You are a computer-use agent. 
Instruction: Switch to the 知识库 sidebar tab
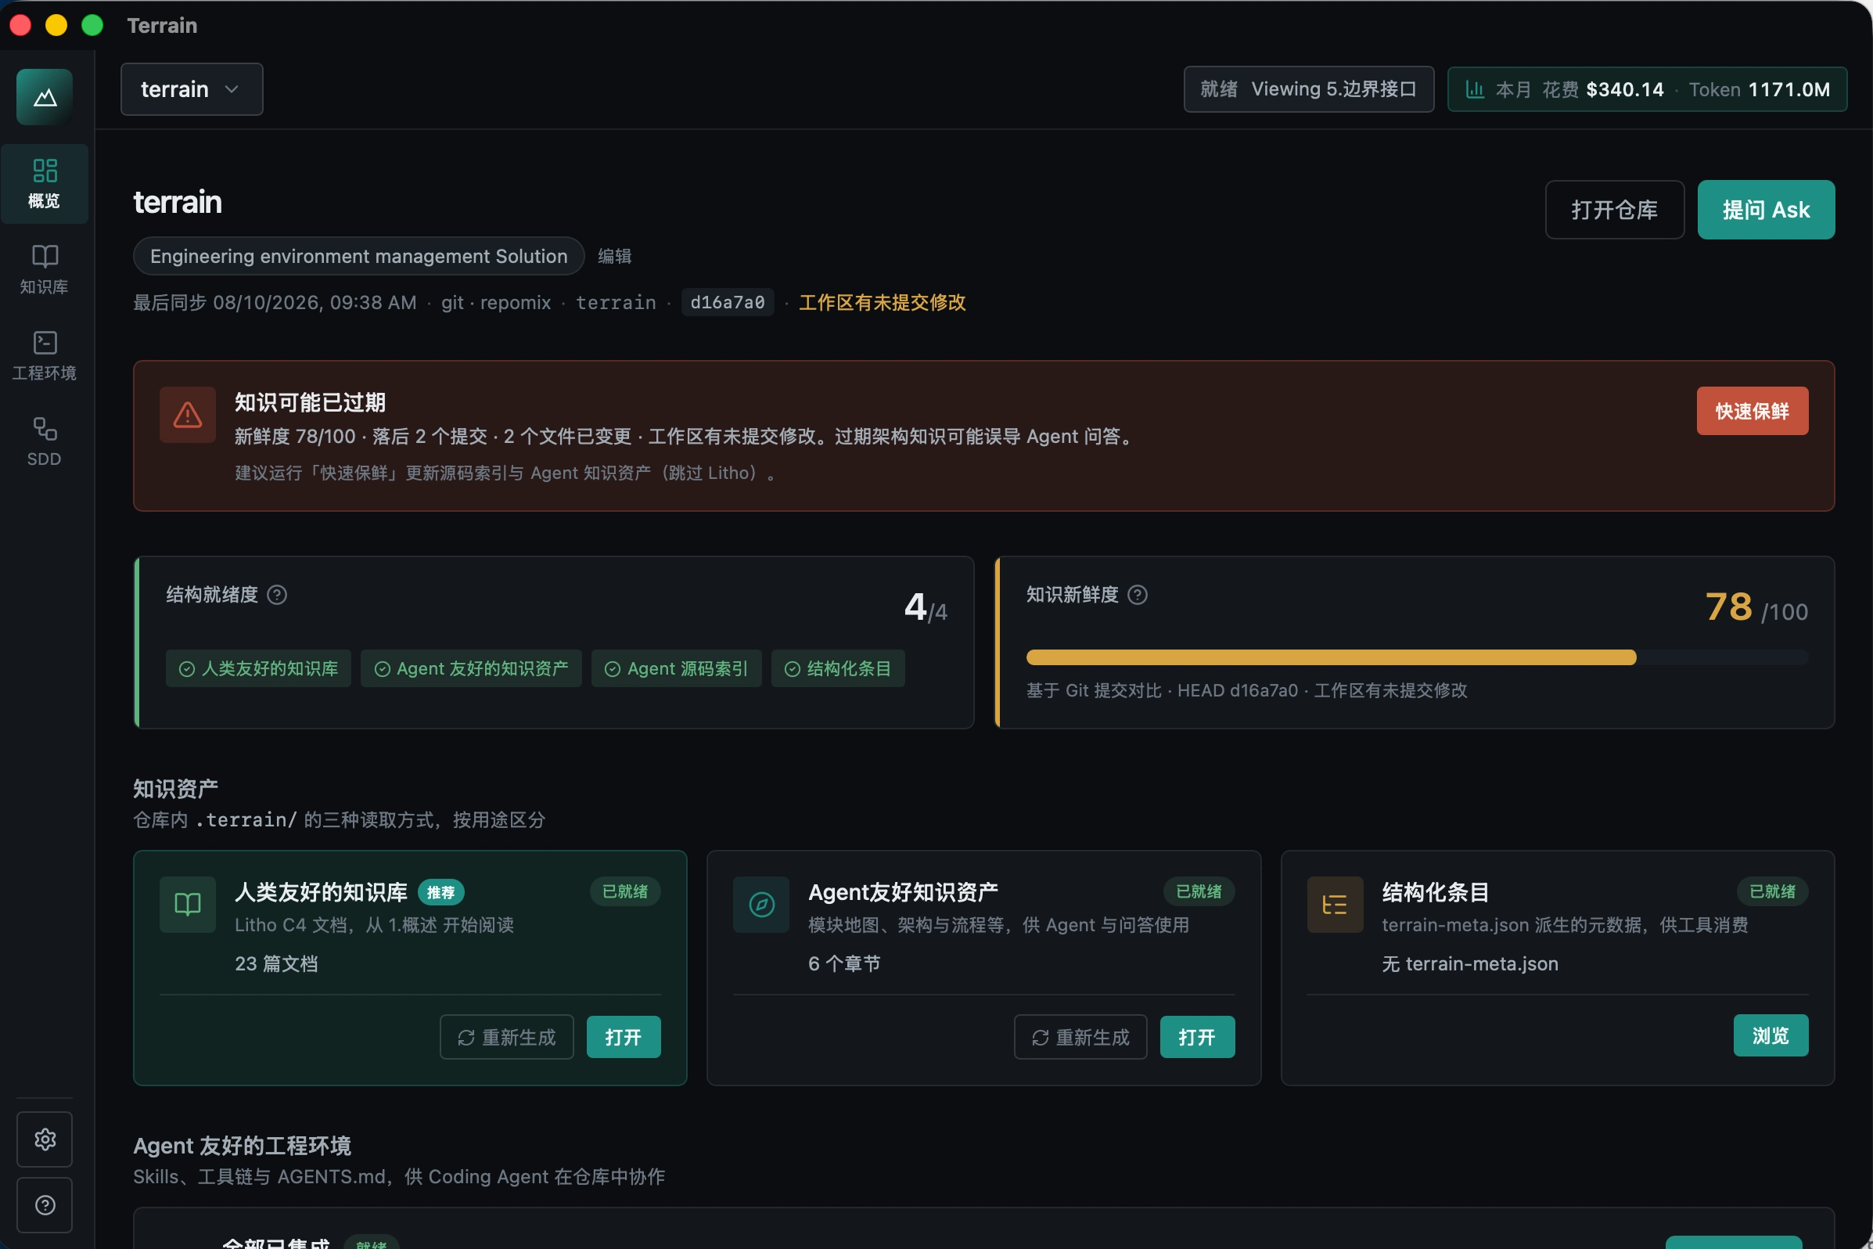45,270
